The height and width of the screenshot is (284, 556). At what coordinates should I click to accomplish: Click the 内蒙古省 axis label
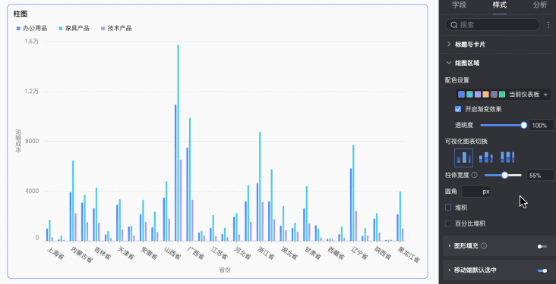click(81, 255)
